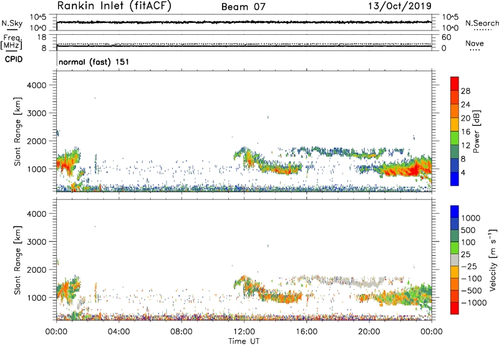
Task: Click the '60' tick of Nave axis
Action: [447, 37]
